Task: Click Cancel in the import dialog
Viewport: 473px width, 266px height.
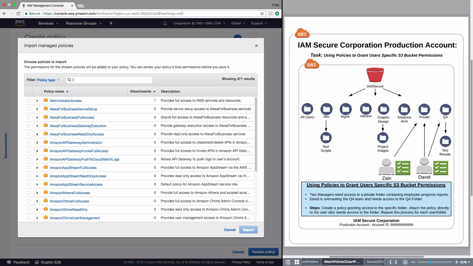Action: coord(229,230)
